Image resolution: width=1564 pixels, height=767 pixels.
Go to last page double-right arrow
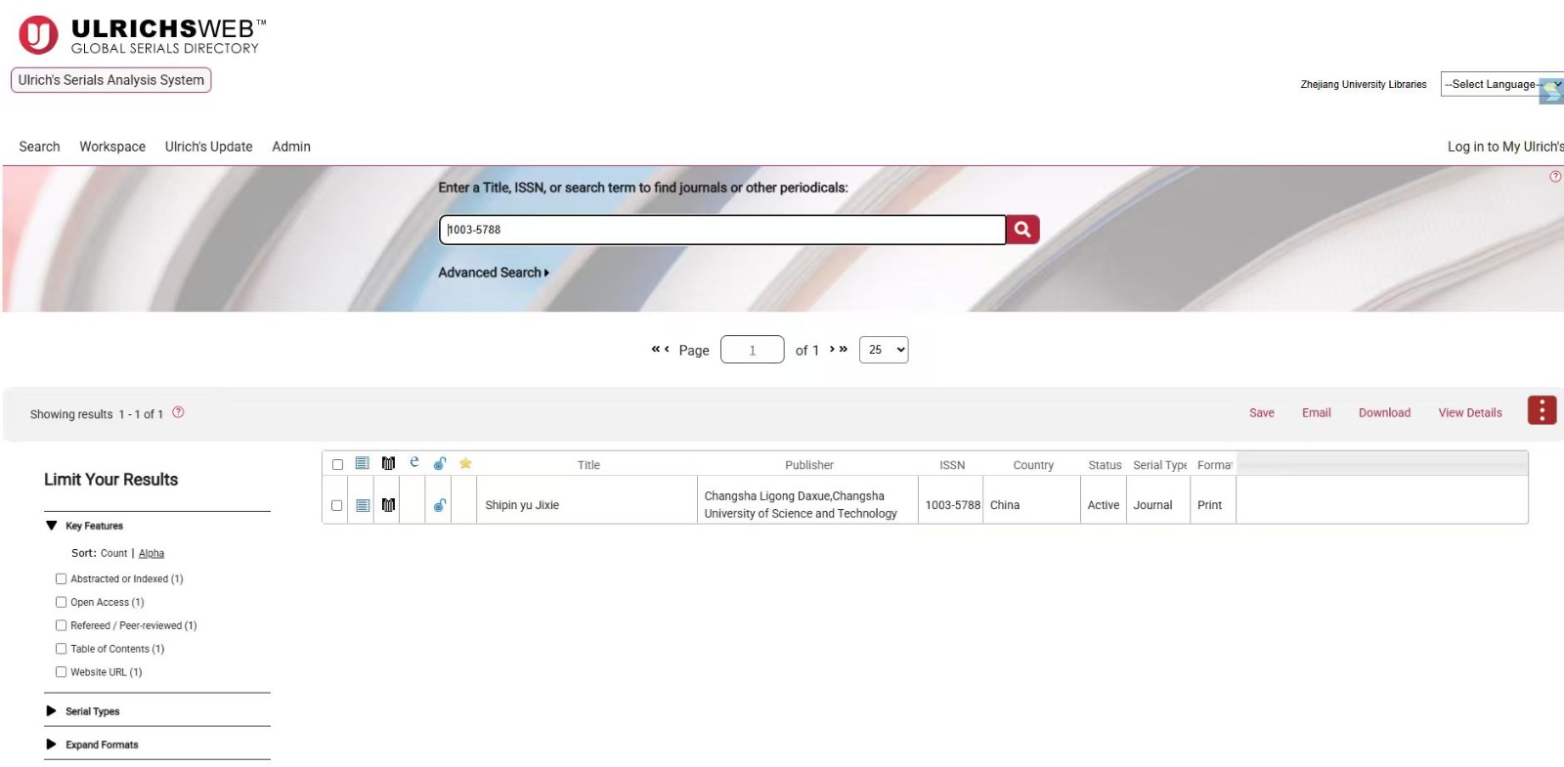pyautogui.click(x=843, y=349)
